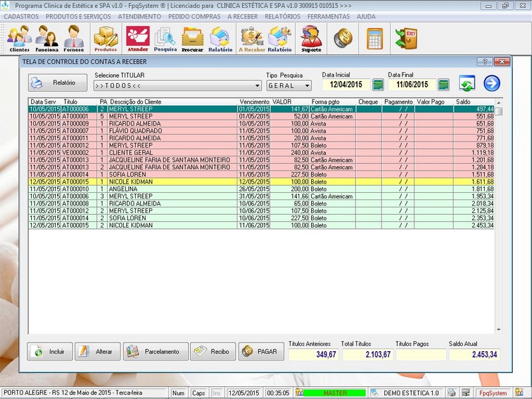Click the PAGAR button
The image size is (532, 399).
click(x=261, y=352)
